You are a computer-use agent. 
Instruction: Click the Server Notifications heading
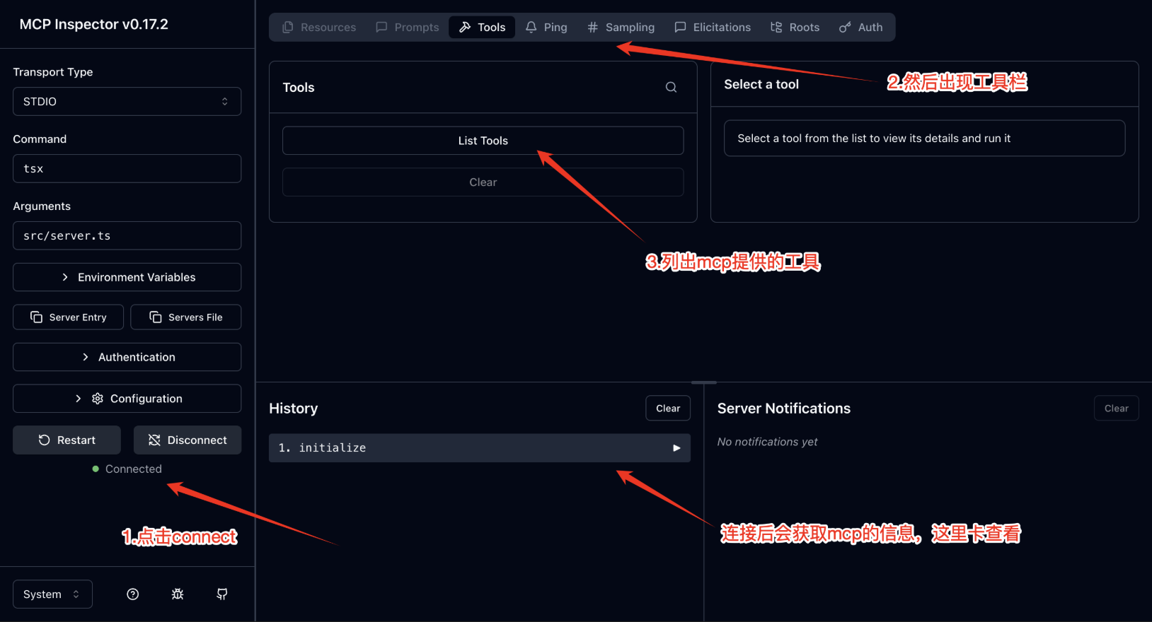point(784,409)
